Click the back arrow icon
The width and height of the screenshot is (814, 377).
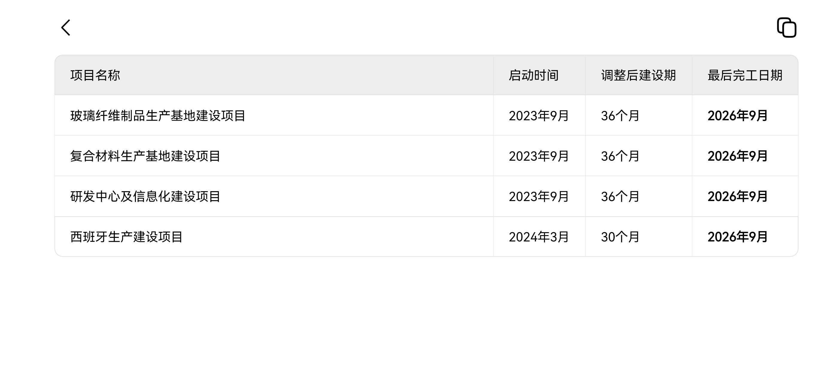point(66,28)
